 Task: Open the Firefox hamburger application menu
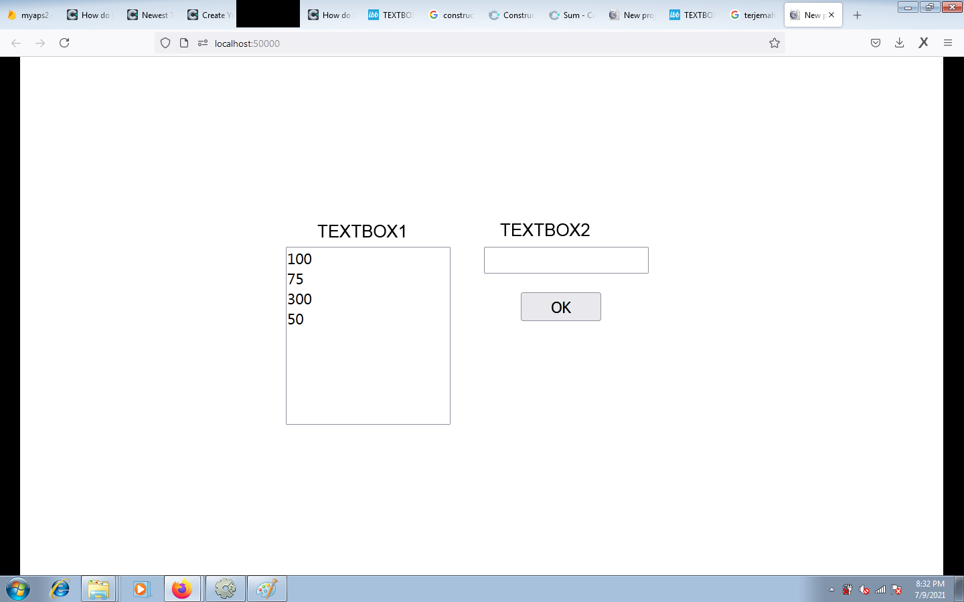(948, 43)
